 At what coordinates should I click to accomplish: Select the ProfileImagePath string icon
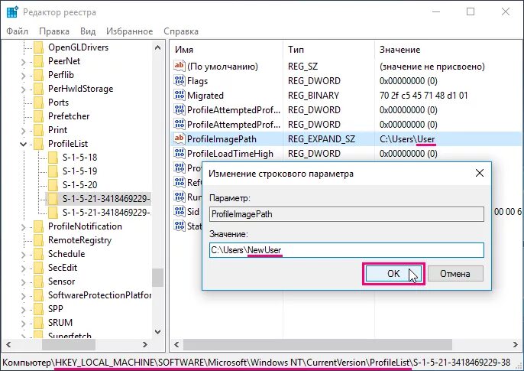[x=179, y=138]
